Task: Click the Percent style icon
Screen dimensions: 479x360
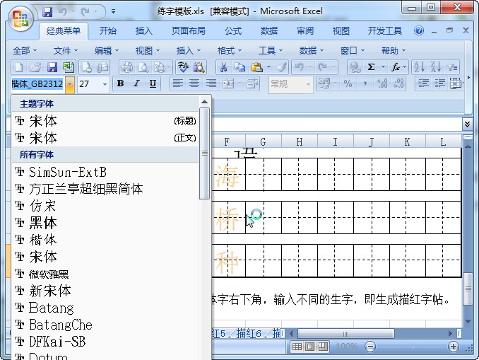Action: click(348, 83)
